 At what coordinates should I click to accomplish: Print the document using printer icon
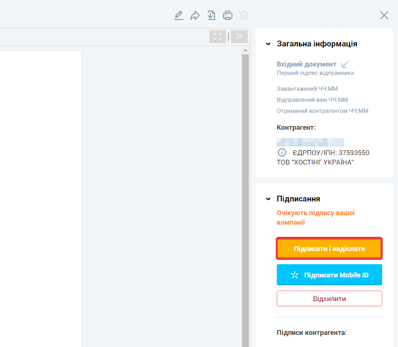(228, 15)
